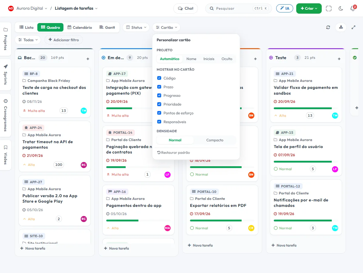Click the AD Aurora Digital logo
This screenshot has width=363, height=273.
point(11,8)
